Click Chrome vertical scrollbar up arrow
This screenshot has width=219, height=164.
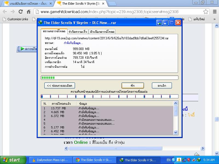(x=217, y=26)
